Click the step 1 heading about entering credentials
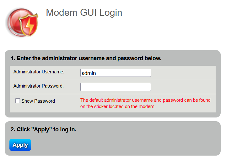 [86, 58]
